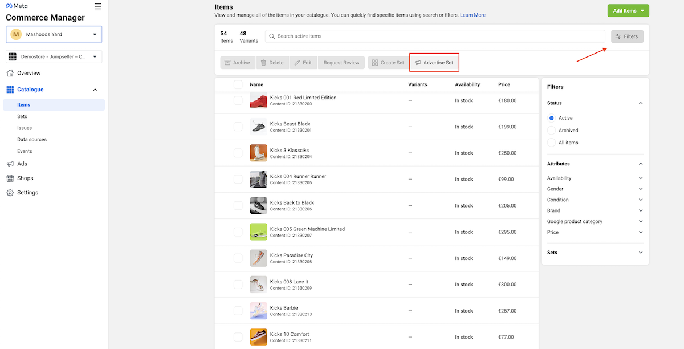Open the Shops storefront icon
The height and width of the screenshot is (349, 684).
10,178
